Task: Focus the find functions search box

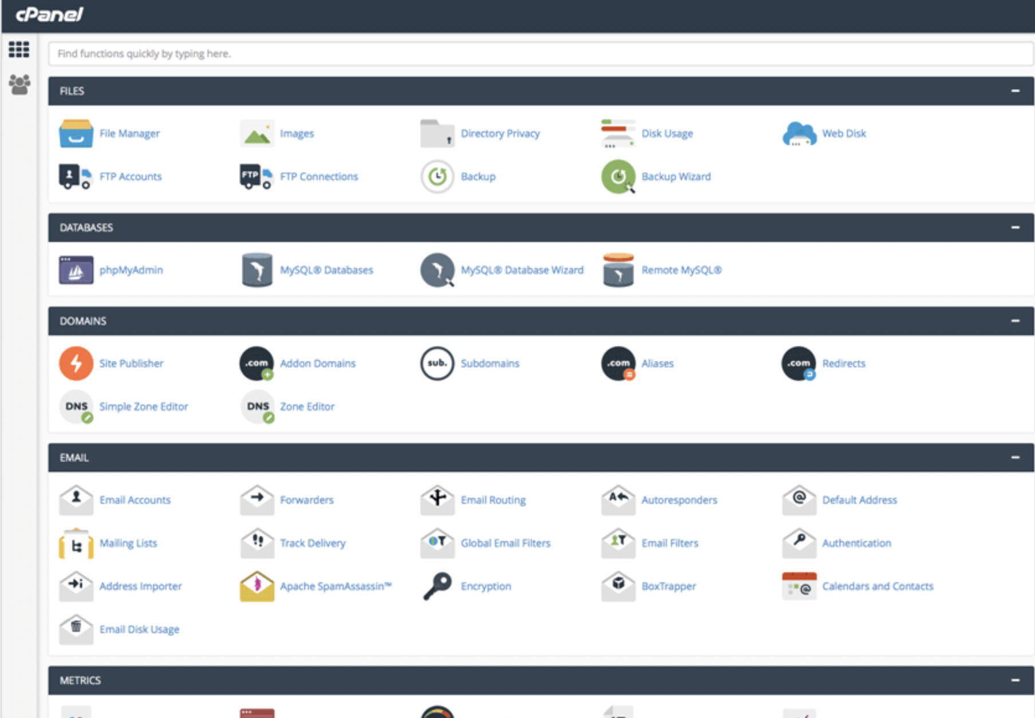Action: pyautogui.click(x=538, y=54)
